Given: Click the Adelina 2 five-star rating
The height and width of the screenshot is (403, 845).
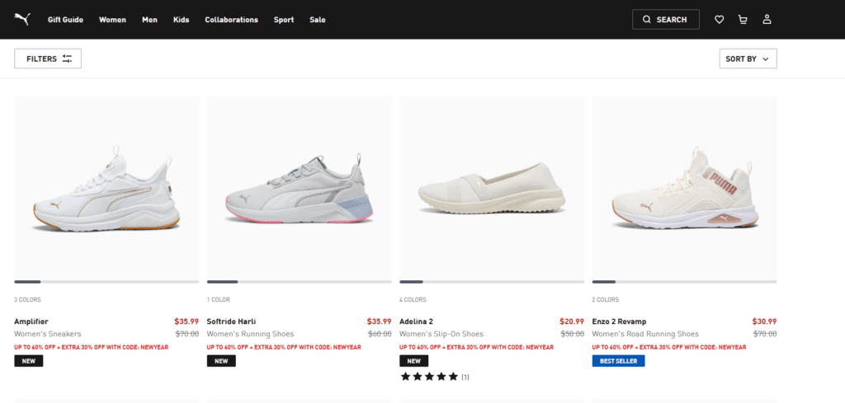Looking at the screenshot, I should (x=429, y=377).
